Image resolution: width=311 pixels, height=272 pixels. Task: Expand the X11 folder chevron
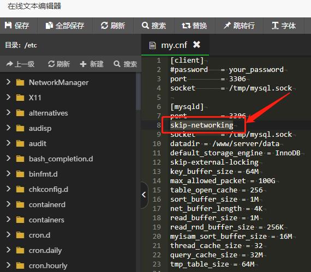[x=8, y=97]
